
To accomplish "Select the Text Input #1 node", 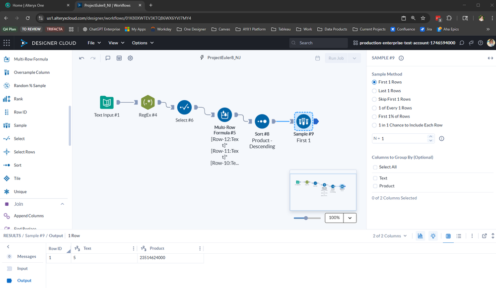I will (107, 102).
